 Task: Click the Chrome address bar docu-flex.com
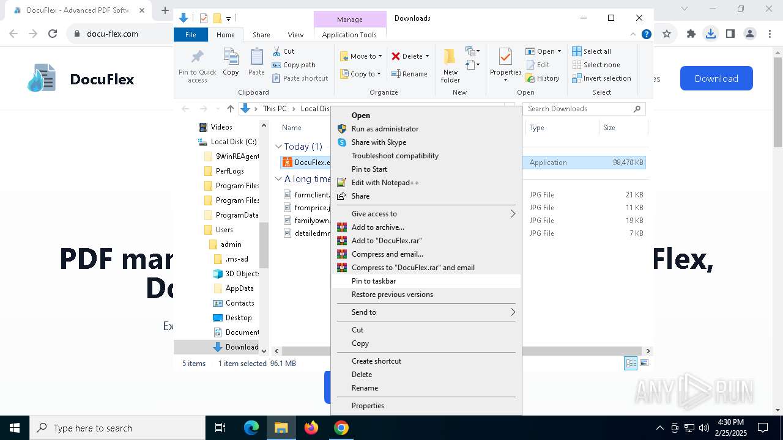pos(113,34)
